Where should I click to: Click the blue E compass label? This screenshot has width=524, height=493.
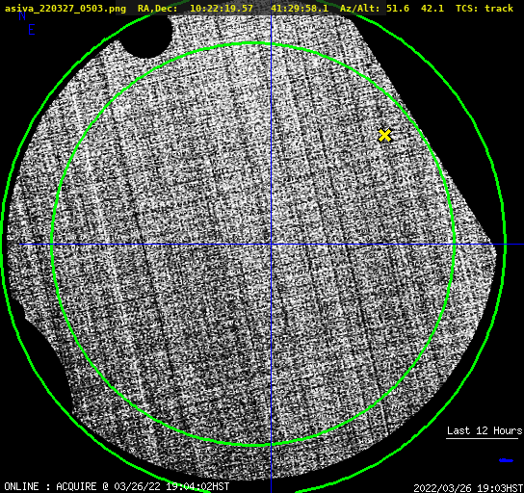pyautogui.click(x=32, y=30)
